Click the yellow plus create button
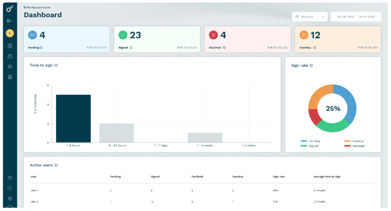This screenshot has height=211, width=391. coord(10,33)
